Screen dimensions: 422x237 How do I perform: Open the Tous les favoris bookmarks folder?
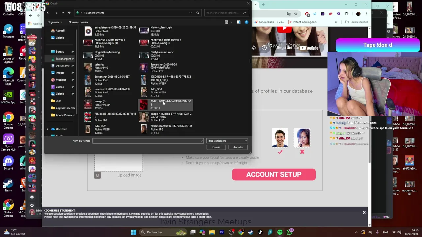(357, 22)
